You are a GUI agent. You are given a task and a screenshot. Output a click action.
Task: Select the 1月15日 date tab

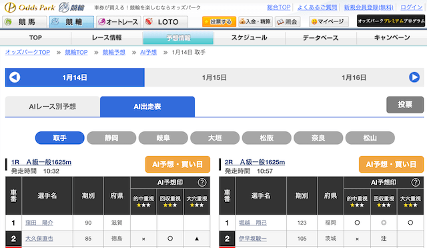click(214, 77)
